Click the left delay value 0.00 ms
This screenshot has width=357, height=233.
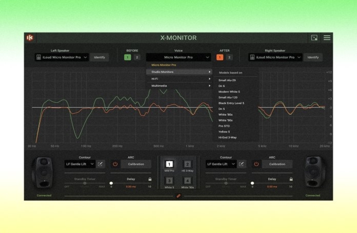click(x=131, y=187)
